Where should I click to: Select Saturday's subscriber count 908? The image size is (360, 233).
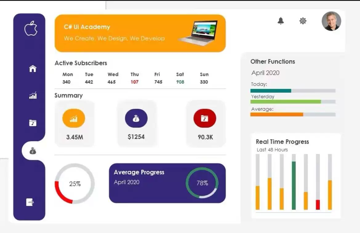(180, 82)
